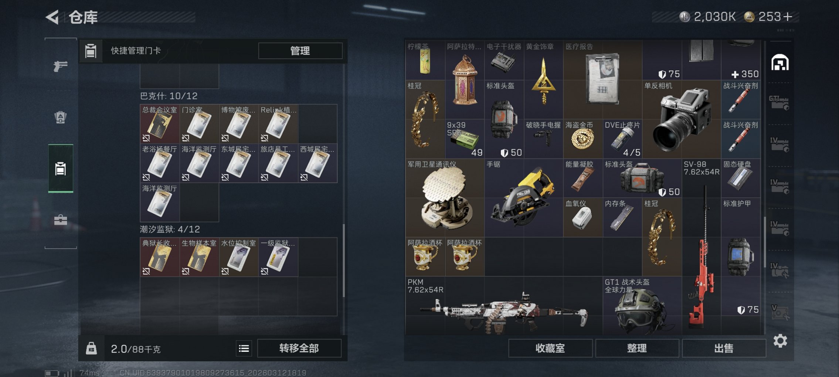Open the main stash home icon tab
The width and height of the screenshot is (839, 377).
coord(780,62)
